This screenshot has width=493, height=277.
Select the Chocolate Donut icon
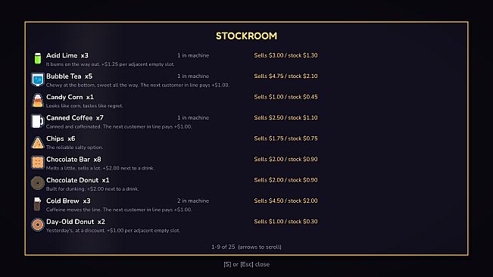pos(38,183)
